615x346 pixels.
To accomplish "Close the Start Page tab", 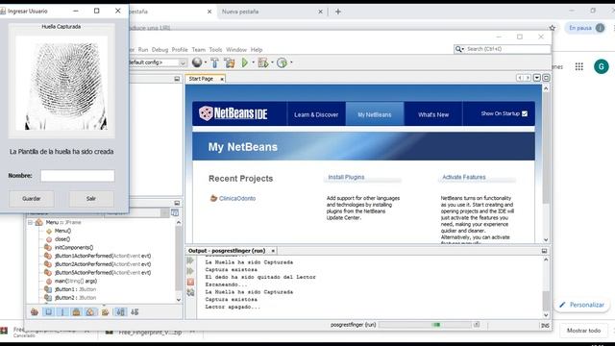I will (x=222, y=79).
